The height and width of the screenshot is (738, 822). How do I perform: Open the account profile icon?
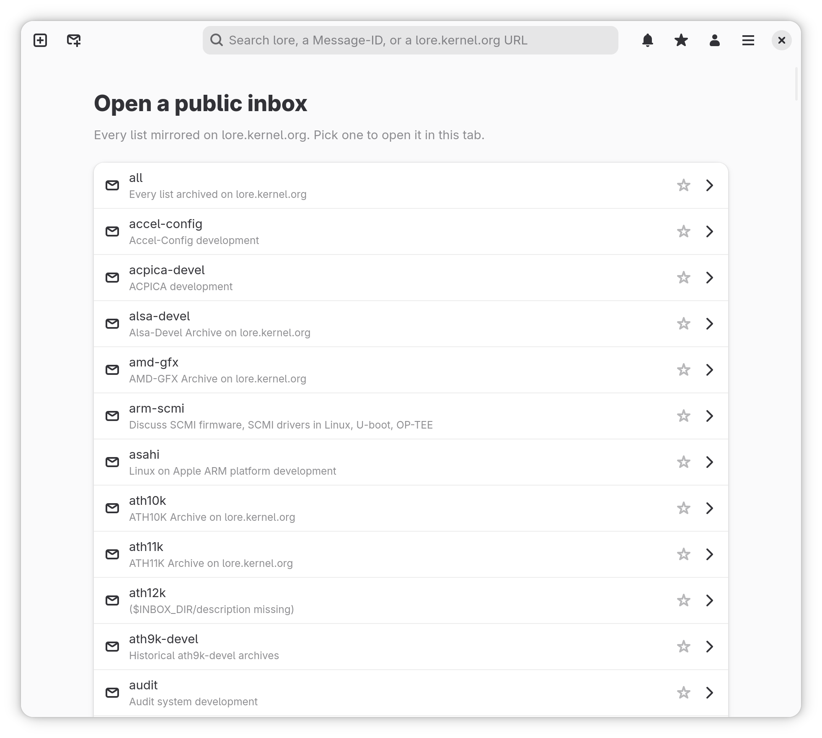[715, 40]
